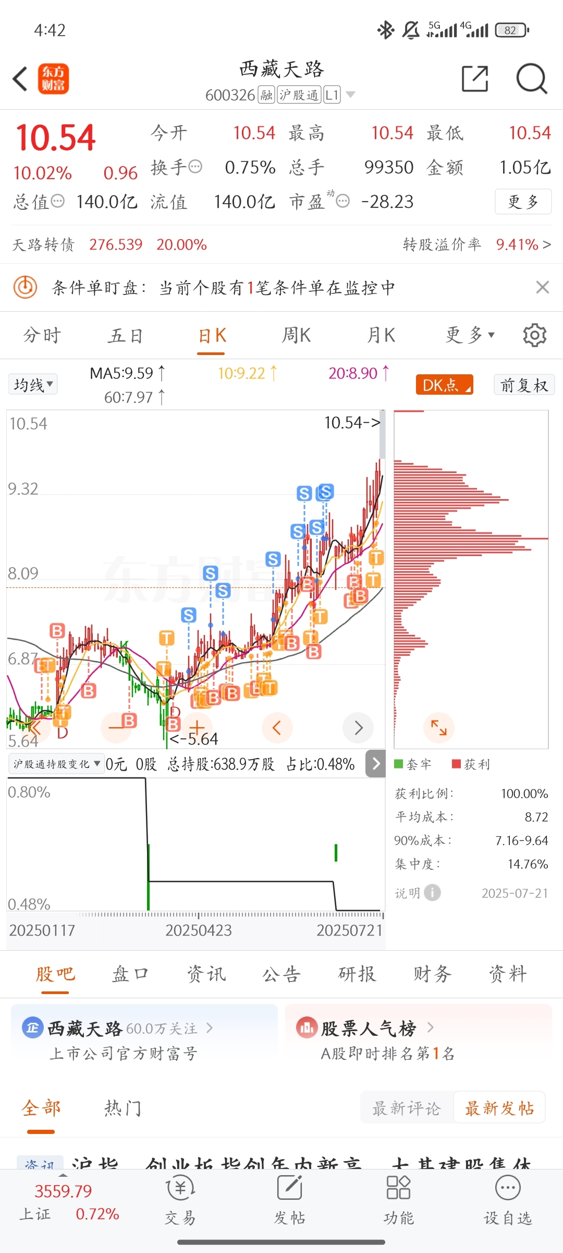Open the 财务 tab
The height and width of the screenshot is (1253, 563).
coord(432,974)
